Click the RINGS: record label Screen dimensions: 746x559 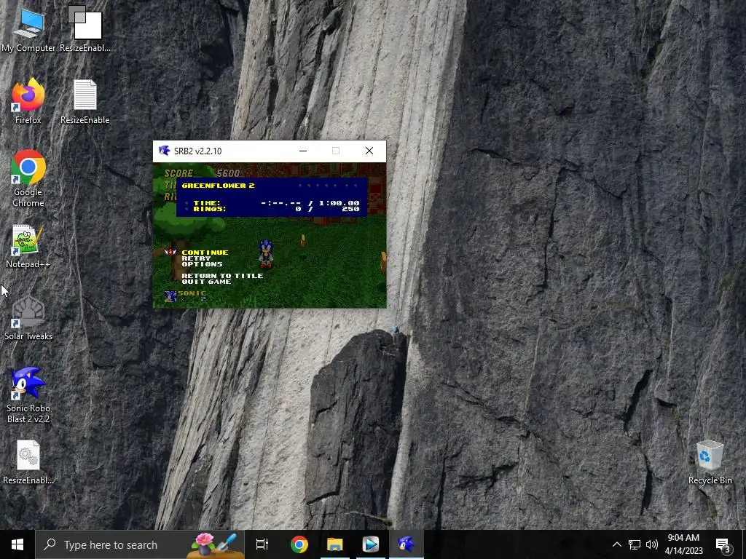point(209,209)
